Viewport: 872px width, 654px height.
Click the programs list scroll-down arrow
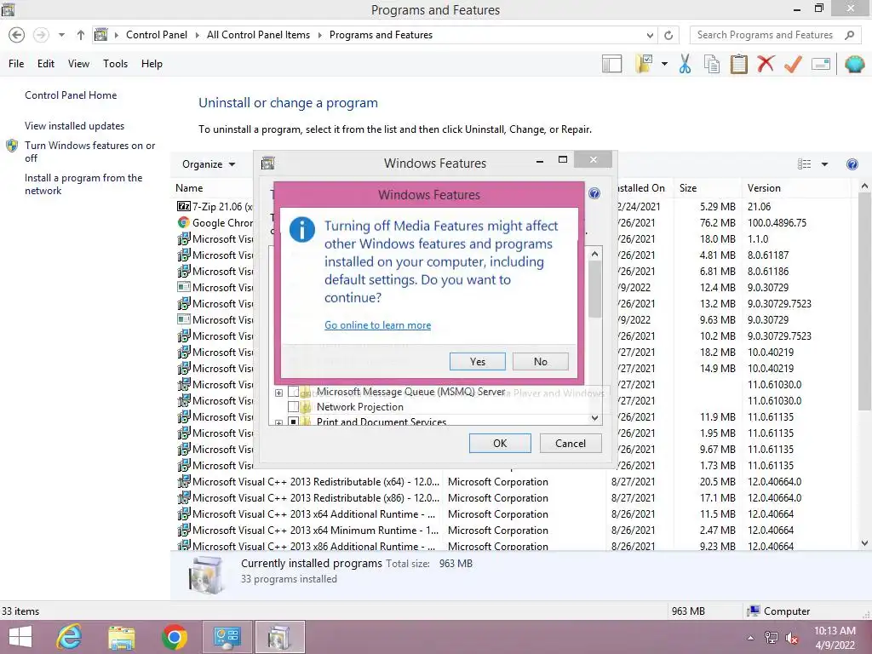(x=864, y=543)
